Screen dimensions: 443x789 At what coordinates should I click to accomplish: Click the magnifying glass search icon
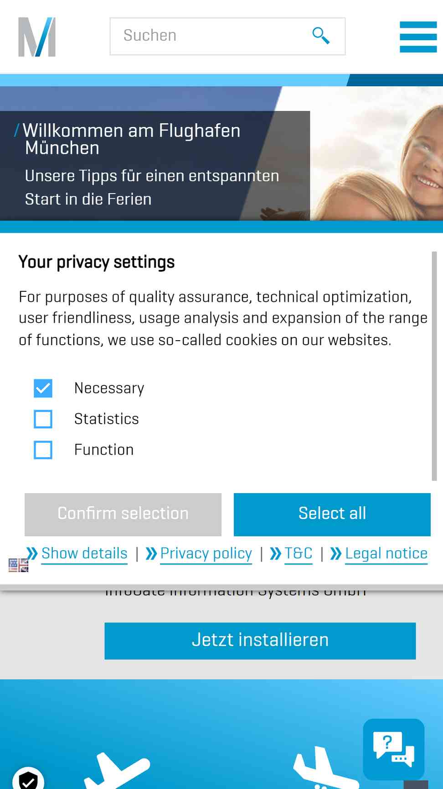321,36
